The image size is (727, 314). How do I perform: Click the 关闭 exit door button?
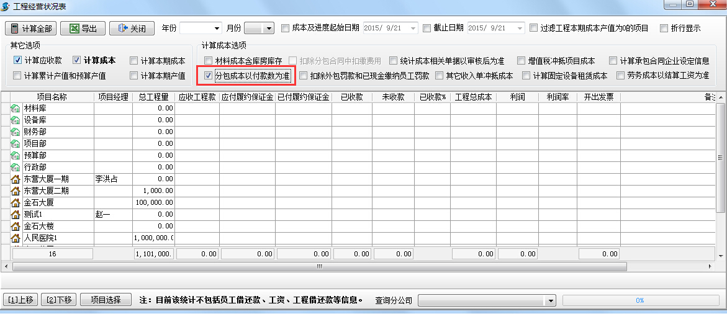pos(132,29)
